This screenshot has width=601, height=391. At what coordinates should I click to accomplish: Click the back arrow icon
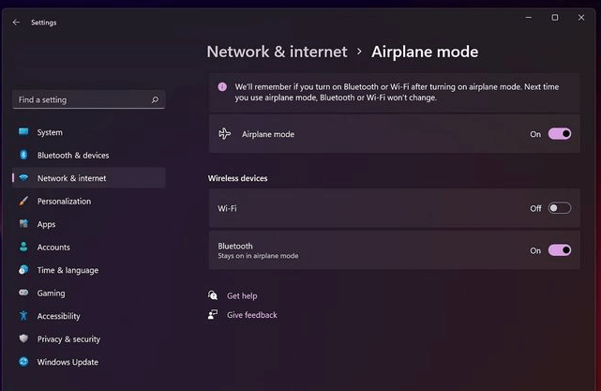(x=16, y=23)
